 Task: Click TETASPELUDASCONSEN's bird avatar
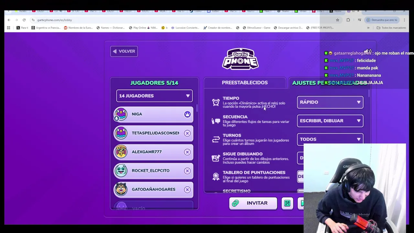tap(121, 133)
